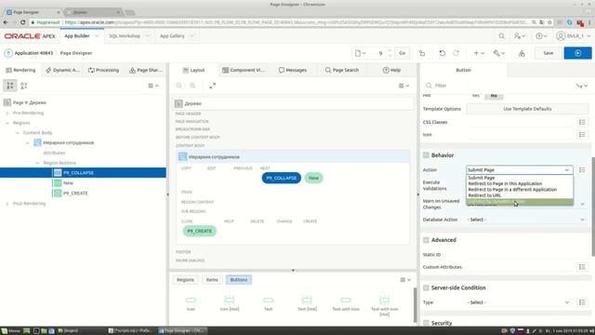
Task: Collapse the Behavior section
Action: tap(426, 155)
